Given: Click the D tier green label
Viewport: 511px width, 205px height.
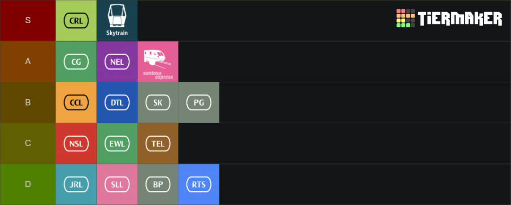Looking at the screenshot, I should tap(28, 184).
